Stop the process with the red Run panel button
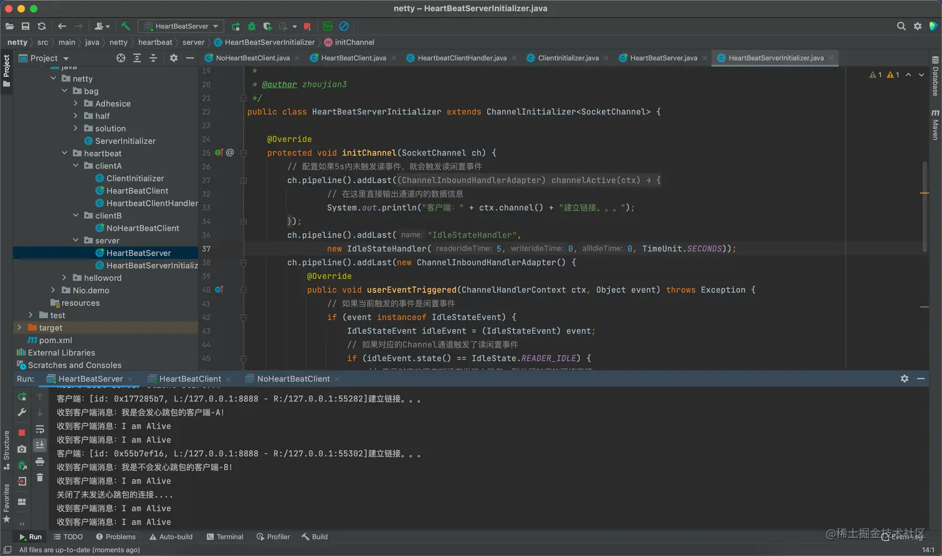 point(22,432)
